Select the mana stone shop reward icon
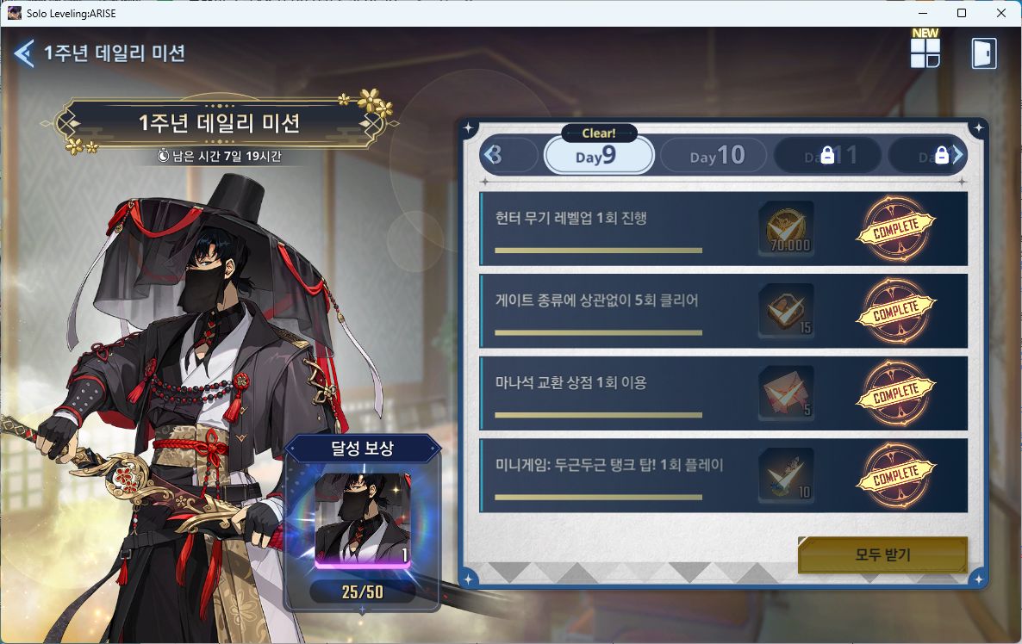Viewport: 1022px width, 644px height. [x=787, y=393]
